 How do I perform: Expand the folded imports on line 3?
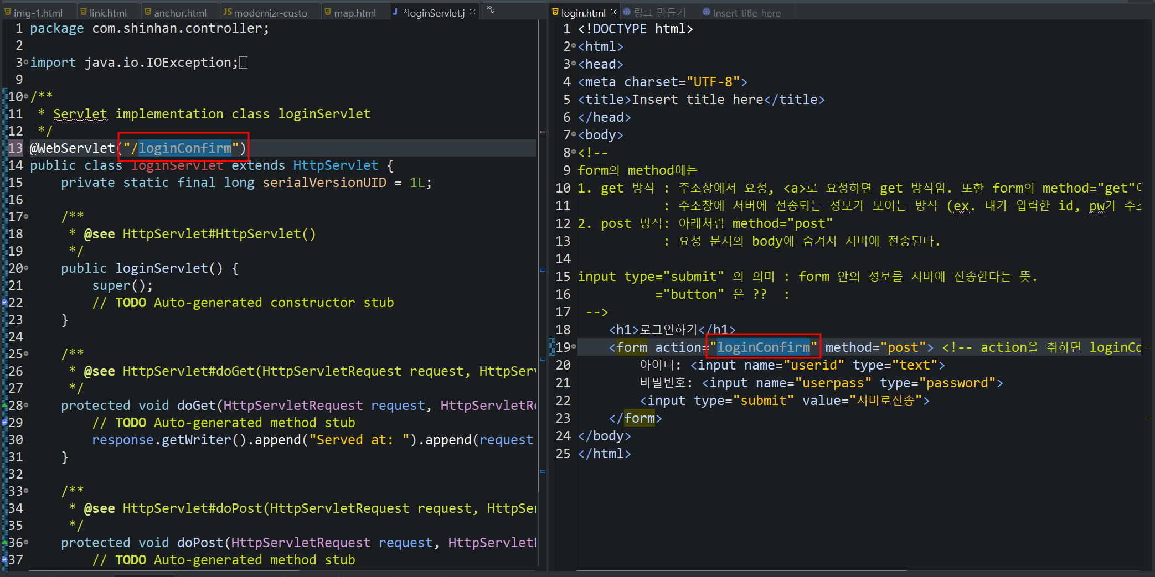point(26,63)
